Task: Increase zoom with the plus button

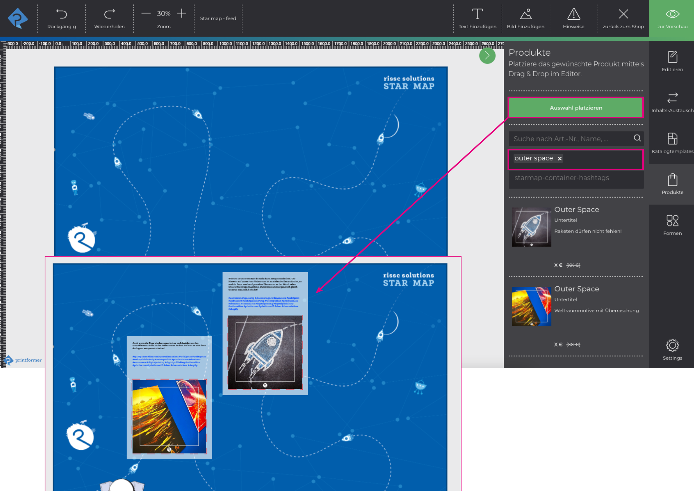Action: click(x=182, y=13)
